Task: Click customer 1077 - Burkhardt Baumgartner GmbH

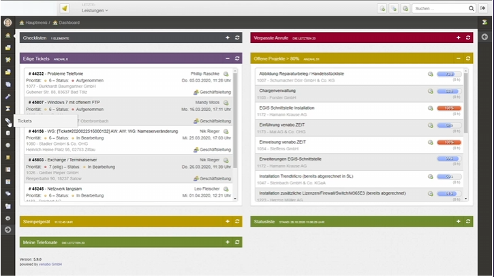Action: pyautogui.click(x=61, y=86)
